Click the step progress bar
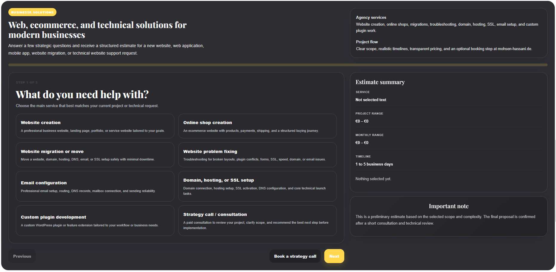The width and height of the screenshot is (556, 272). (x=278, y=65)
